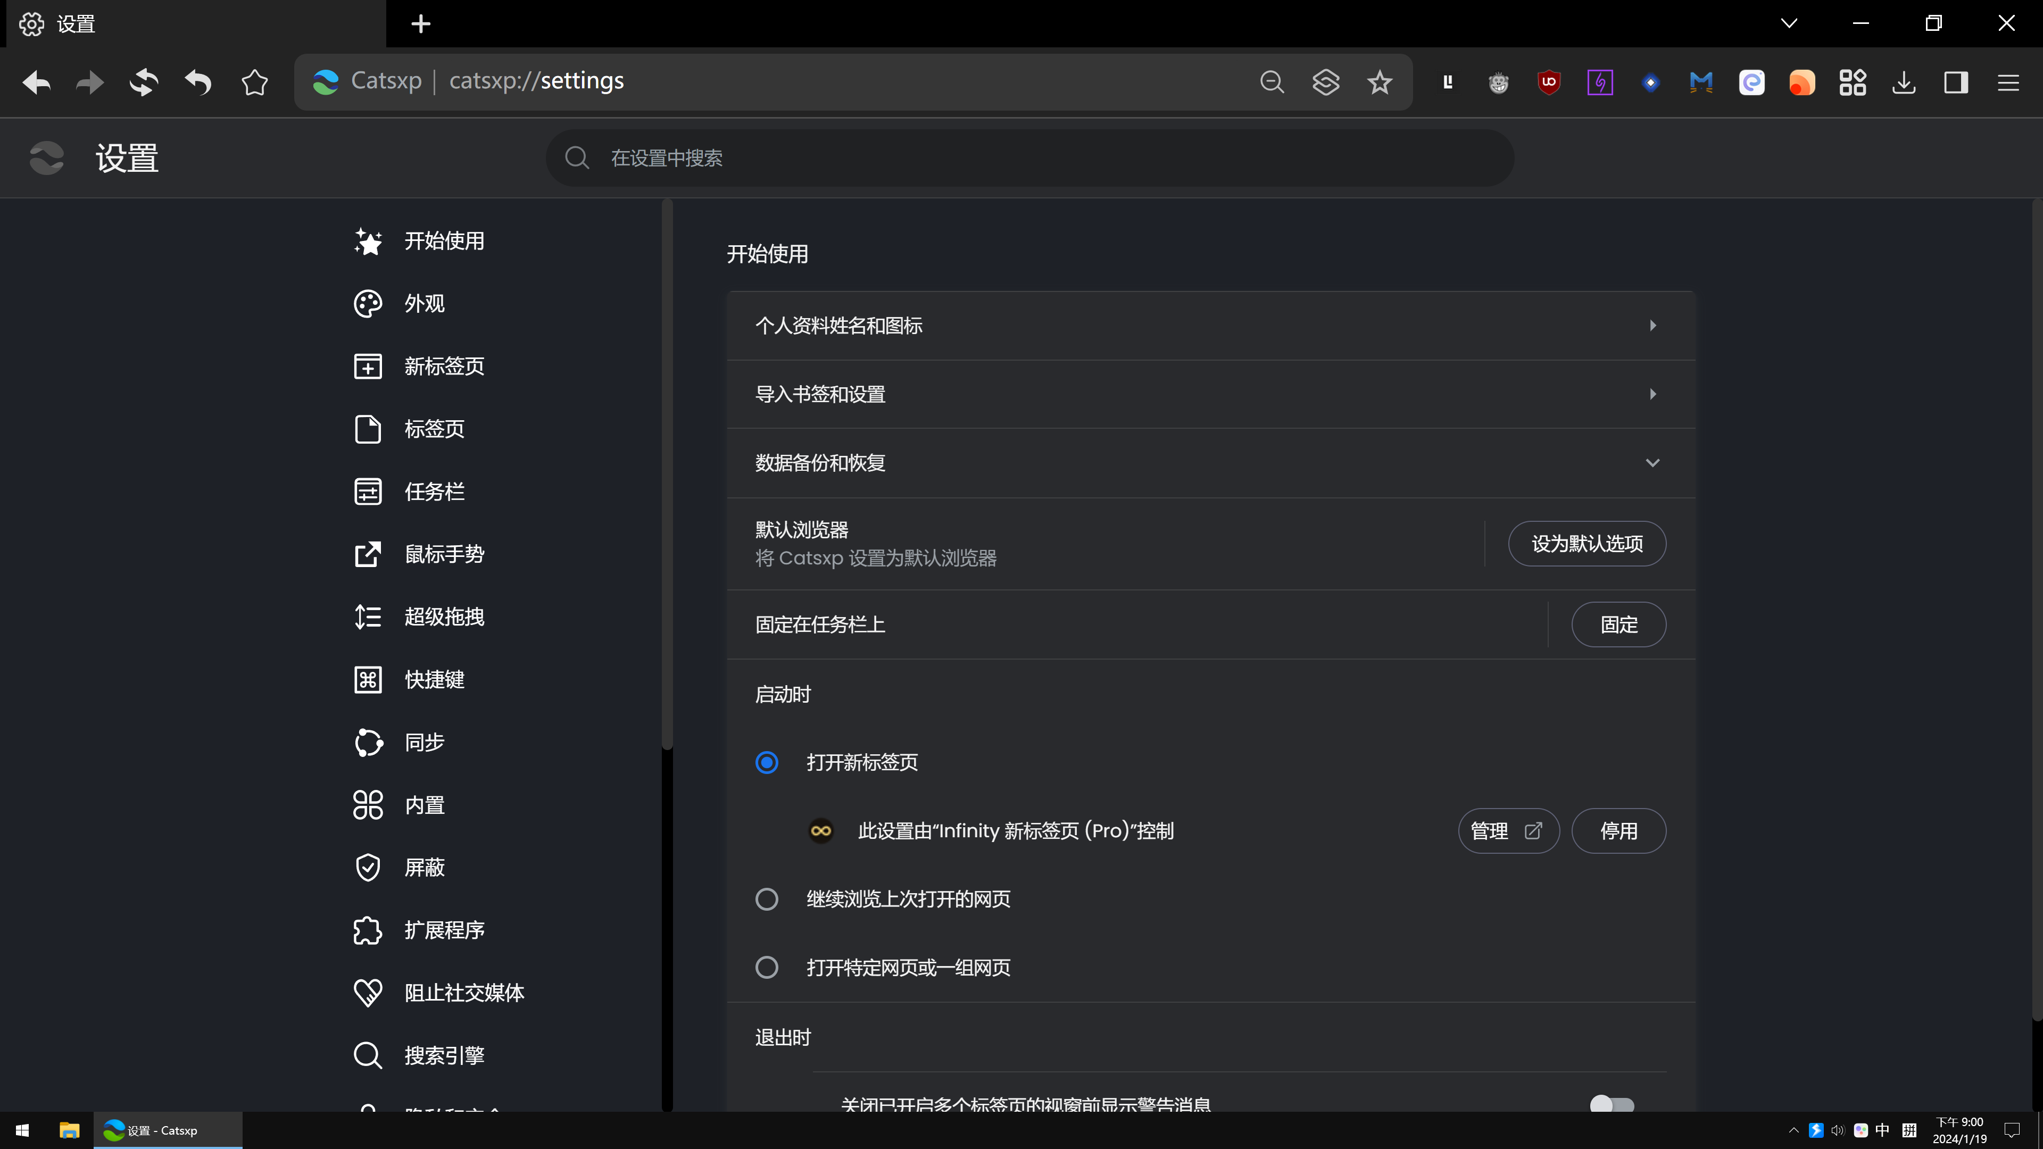Select 继续浏览上次打开的网页 option

tap(766, 899)
